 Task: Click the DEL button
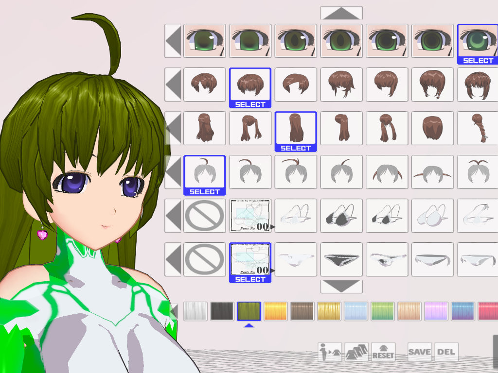446,352
